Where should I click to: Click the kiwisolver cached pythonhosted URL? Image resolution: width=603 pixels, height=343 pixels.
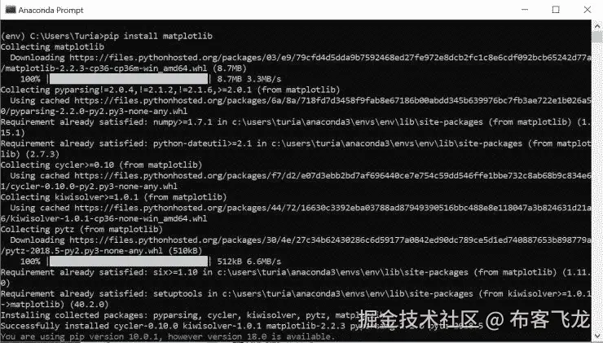(332, 208)
